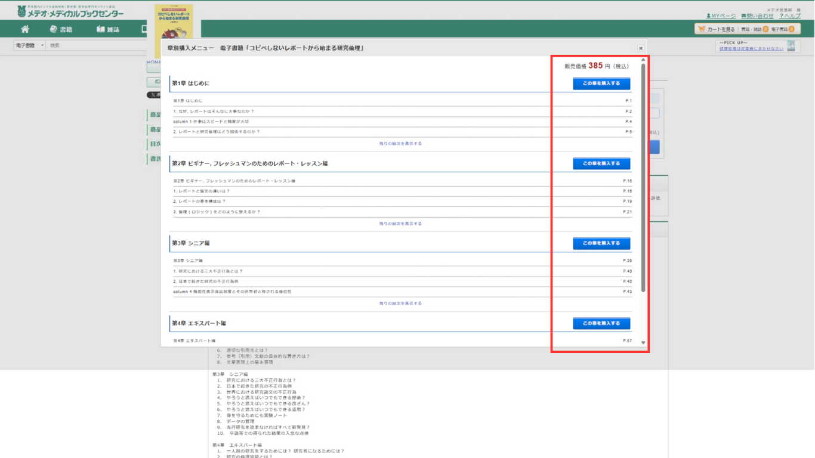Expand remaining contents for chapter 1
Screen dimensions: 815x458
(x=400, y=144)
